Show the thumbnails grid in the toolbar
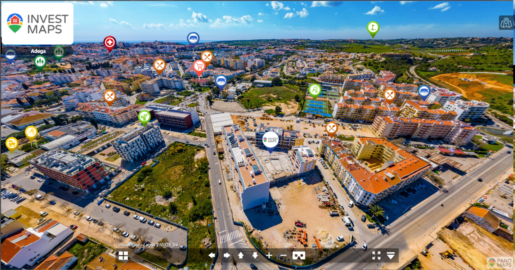The width and height of the screenshot is (515, 270). point(123,256)
